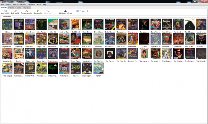Select the Alley Cat game cover
This screenshot has width=208, height=124.
[x=53, y=24]
